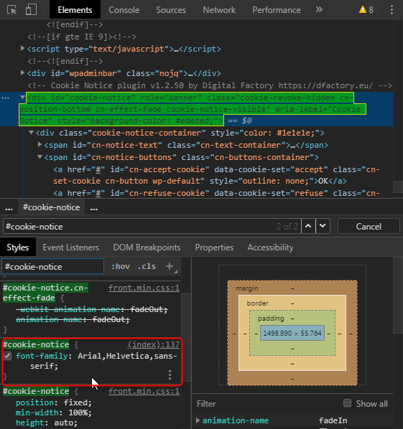The width and height of the screenshot is (403, 429).
Task: Open the DevTools kebab menu
Action: tap(392, 9)
